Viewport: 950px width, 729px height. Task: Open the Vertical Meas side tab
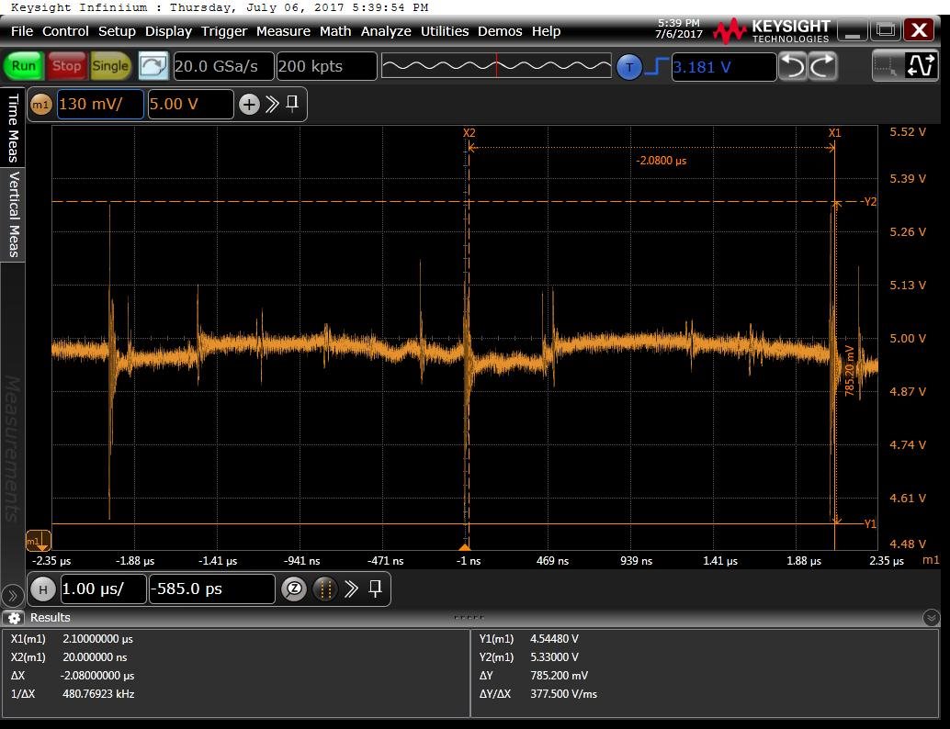pos(13,214)
